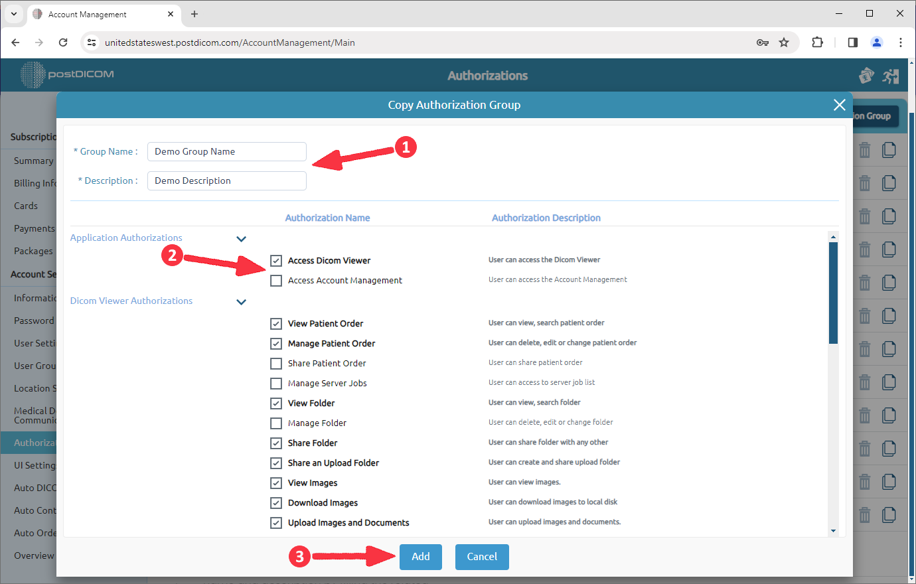The height and width of the screenshot is (584, 916).
Task: Uncheck the Access Dicom Viewer checkbox
Action: coord(276,260)
